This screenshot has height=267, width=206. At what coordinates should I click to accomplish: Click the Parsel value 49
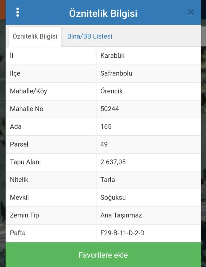[x=104, y=144]
